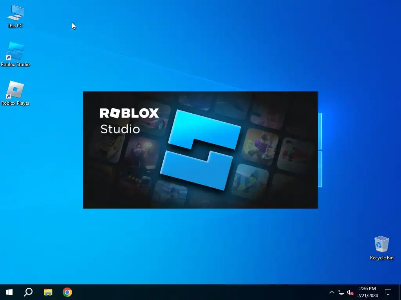401x300 pixels.
Task: Open the taskbar clock showing 2:36 PM
Action: pyautogui.click(x=367, y=292)
